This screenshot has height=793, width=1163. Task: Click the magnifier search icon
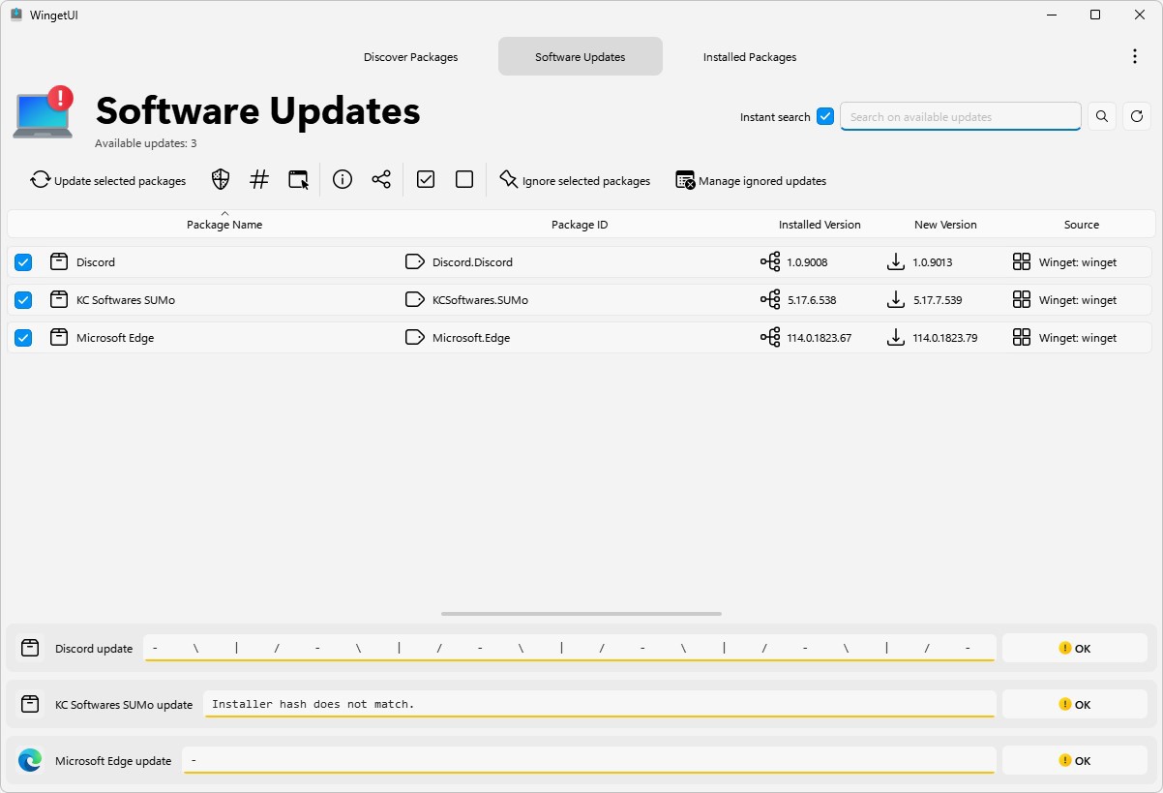(x=1102, y=116)
